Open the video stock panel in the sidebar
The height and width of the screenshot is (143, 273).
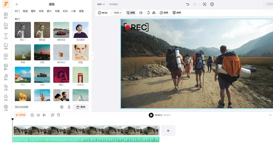[6, 57]
